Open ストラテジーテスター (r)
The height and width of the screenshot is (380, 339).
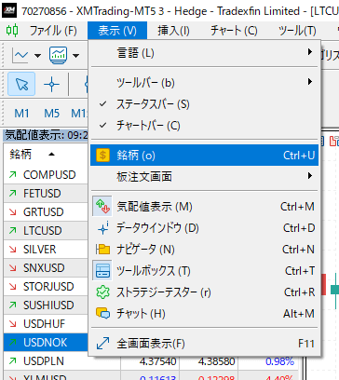(x=205, y=292)
